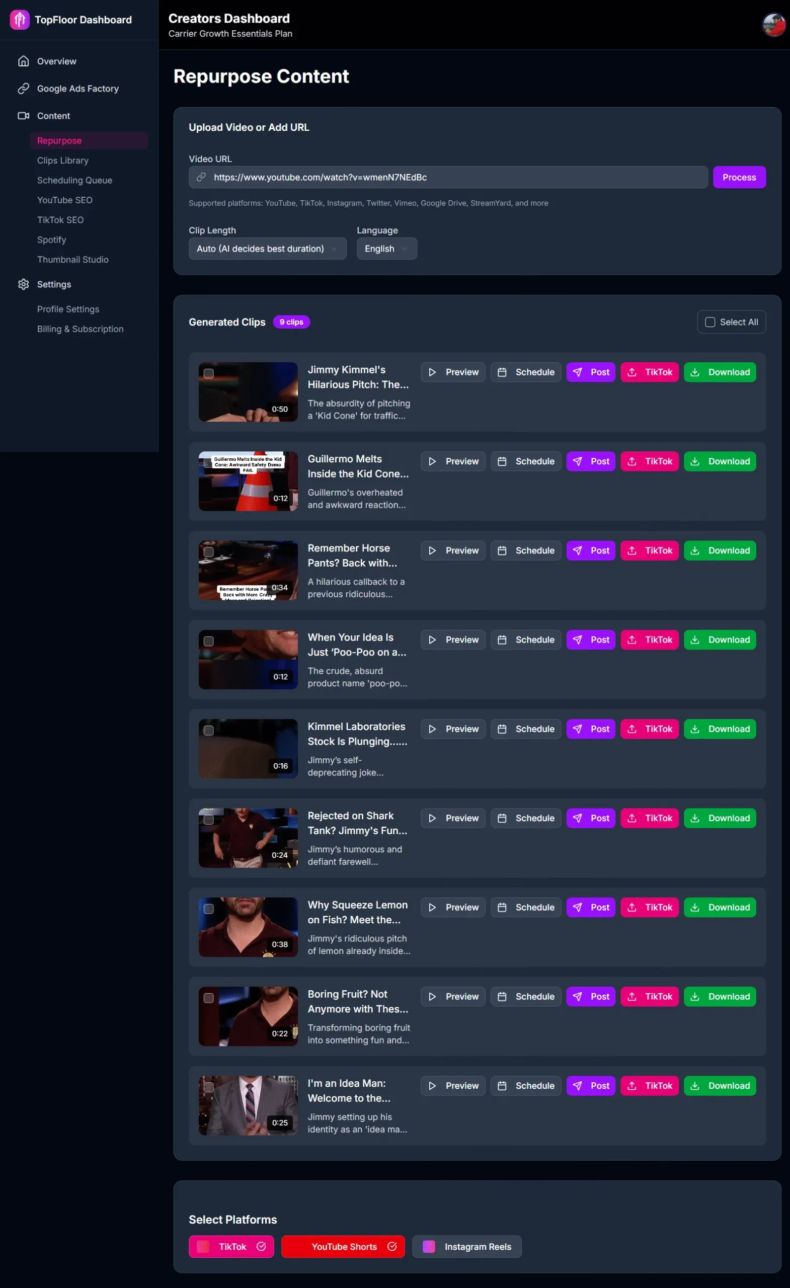
Task: Post the Why Squeeze Lemon clip
Action: 591,908
